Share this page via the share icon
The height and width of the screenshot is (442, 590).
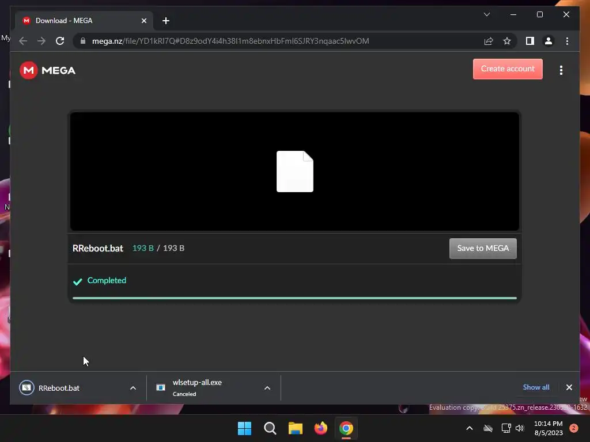click(x=489, y=41)
